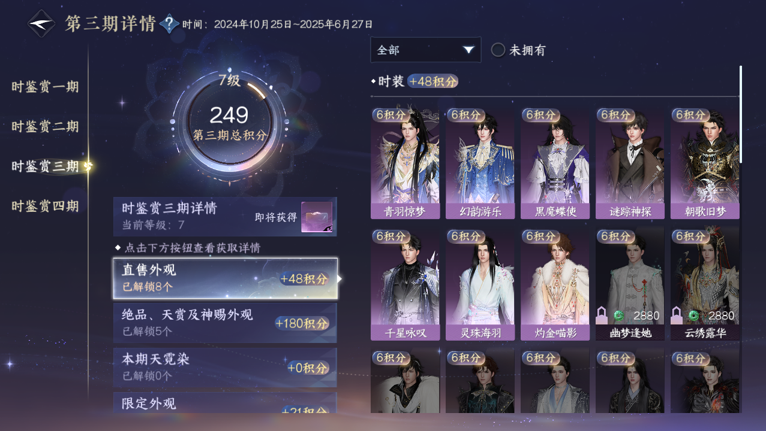
Task: Switch to 时鉴赏四期 tab
Action: (45, 206)
